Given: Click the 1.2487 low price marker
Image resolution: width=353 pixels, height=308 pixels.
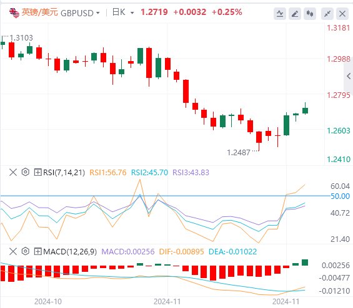Looking at the screenshot, I should coord(239,153).
